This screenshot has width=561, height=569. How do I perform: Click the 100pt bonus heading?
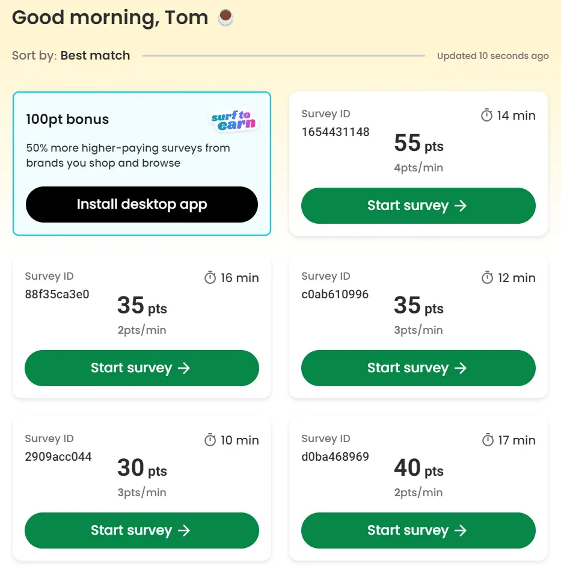coord(67,119)
